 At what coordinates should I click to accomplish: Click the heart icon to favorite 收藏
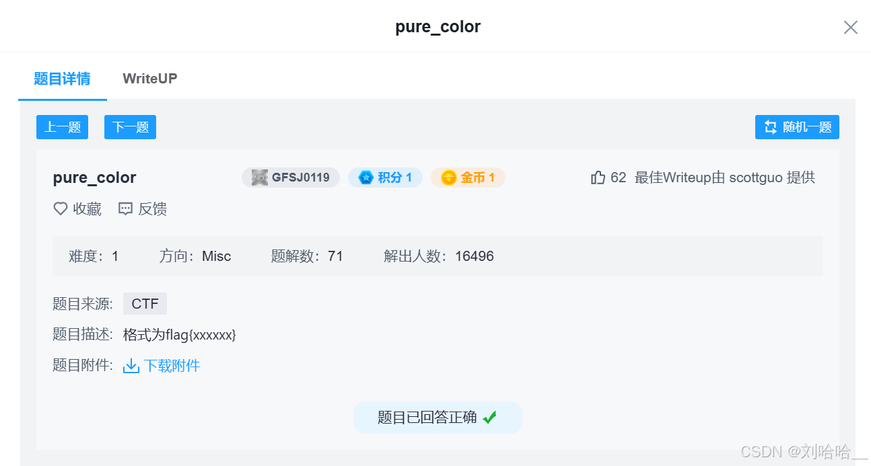pos(60,208)
